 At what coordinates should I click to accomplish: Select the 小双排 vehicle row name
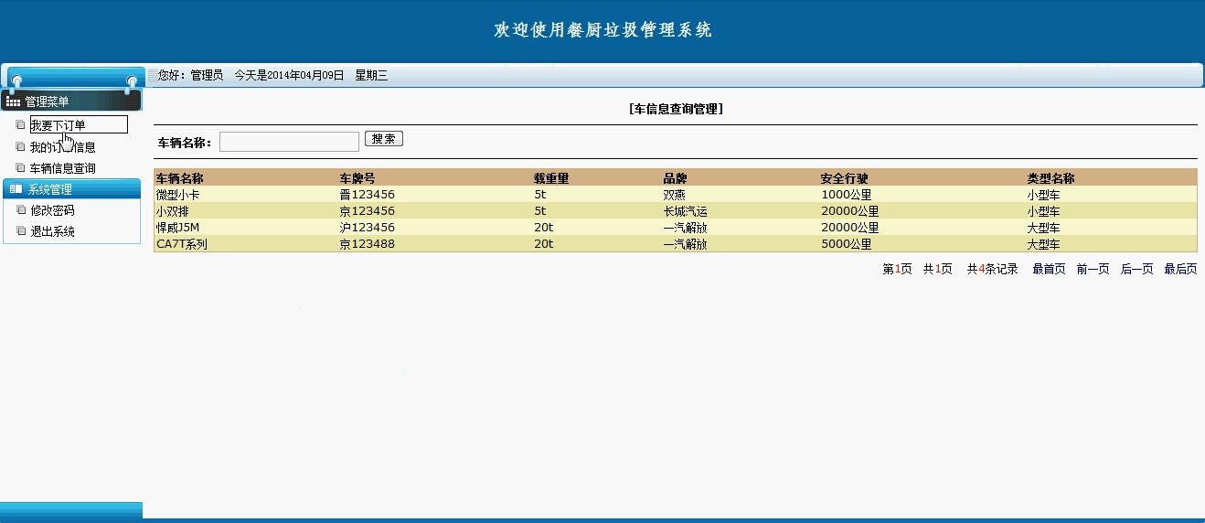(173, 211)
